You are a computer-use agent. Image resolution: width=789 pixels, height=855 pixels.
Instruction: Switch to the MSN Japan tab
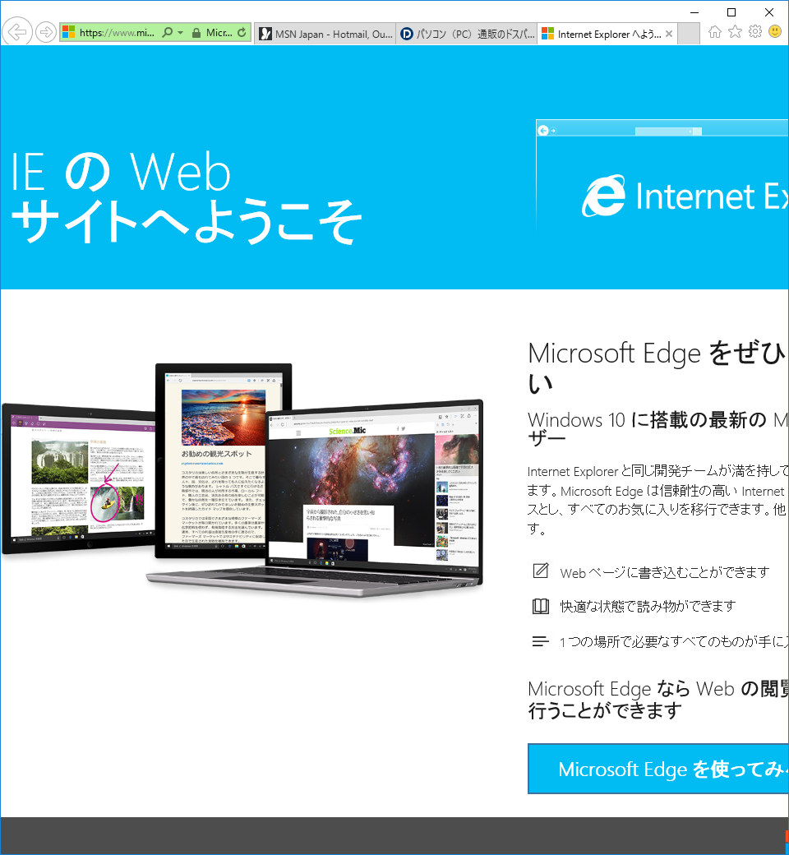(325, 34)
